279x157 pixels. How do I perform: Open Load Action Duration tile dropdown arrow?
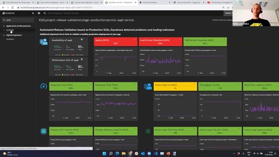180,40
